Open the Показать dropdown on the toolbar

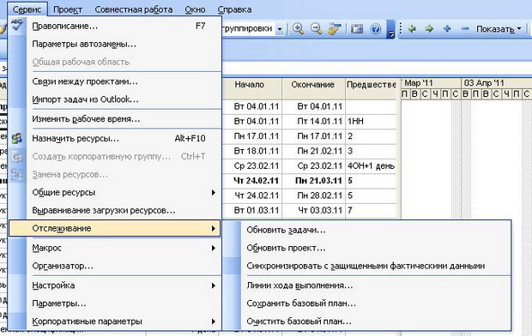point(499,29)
